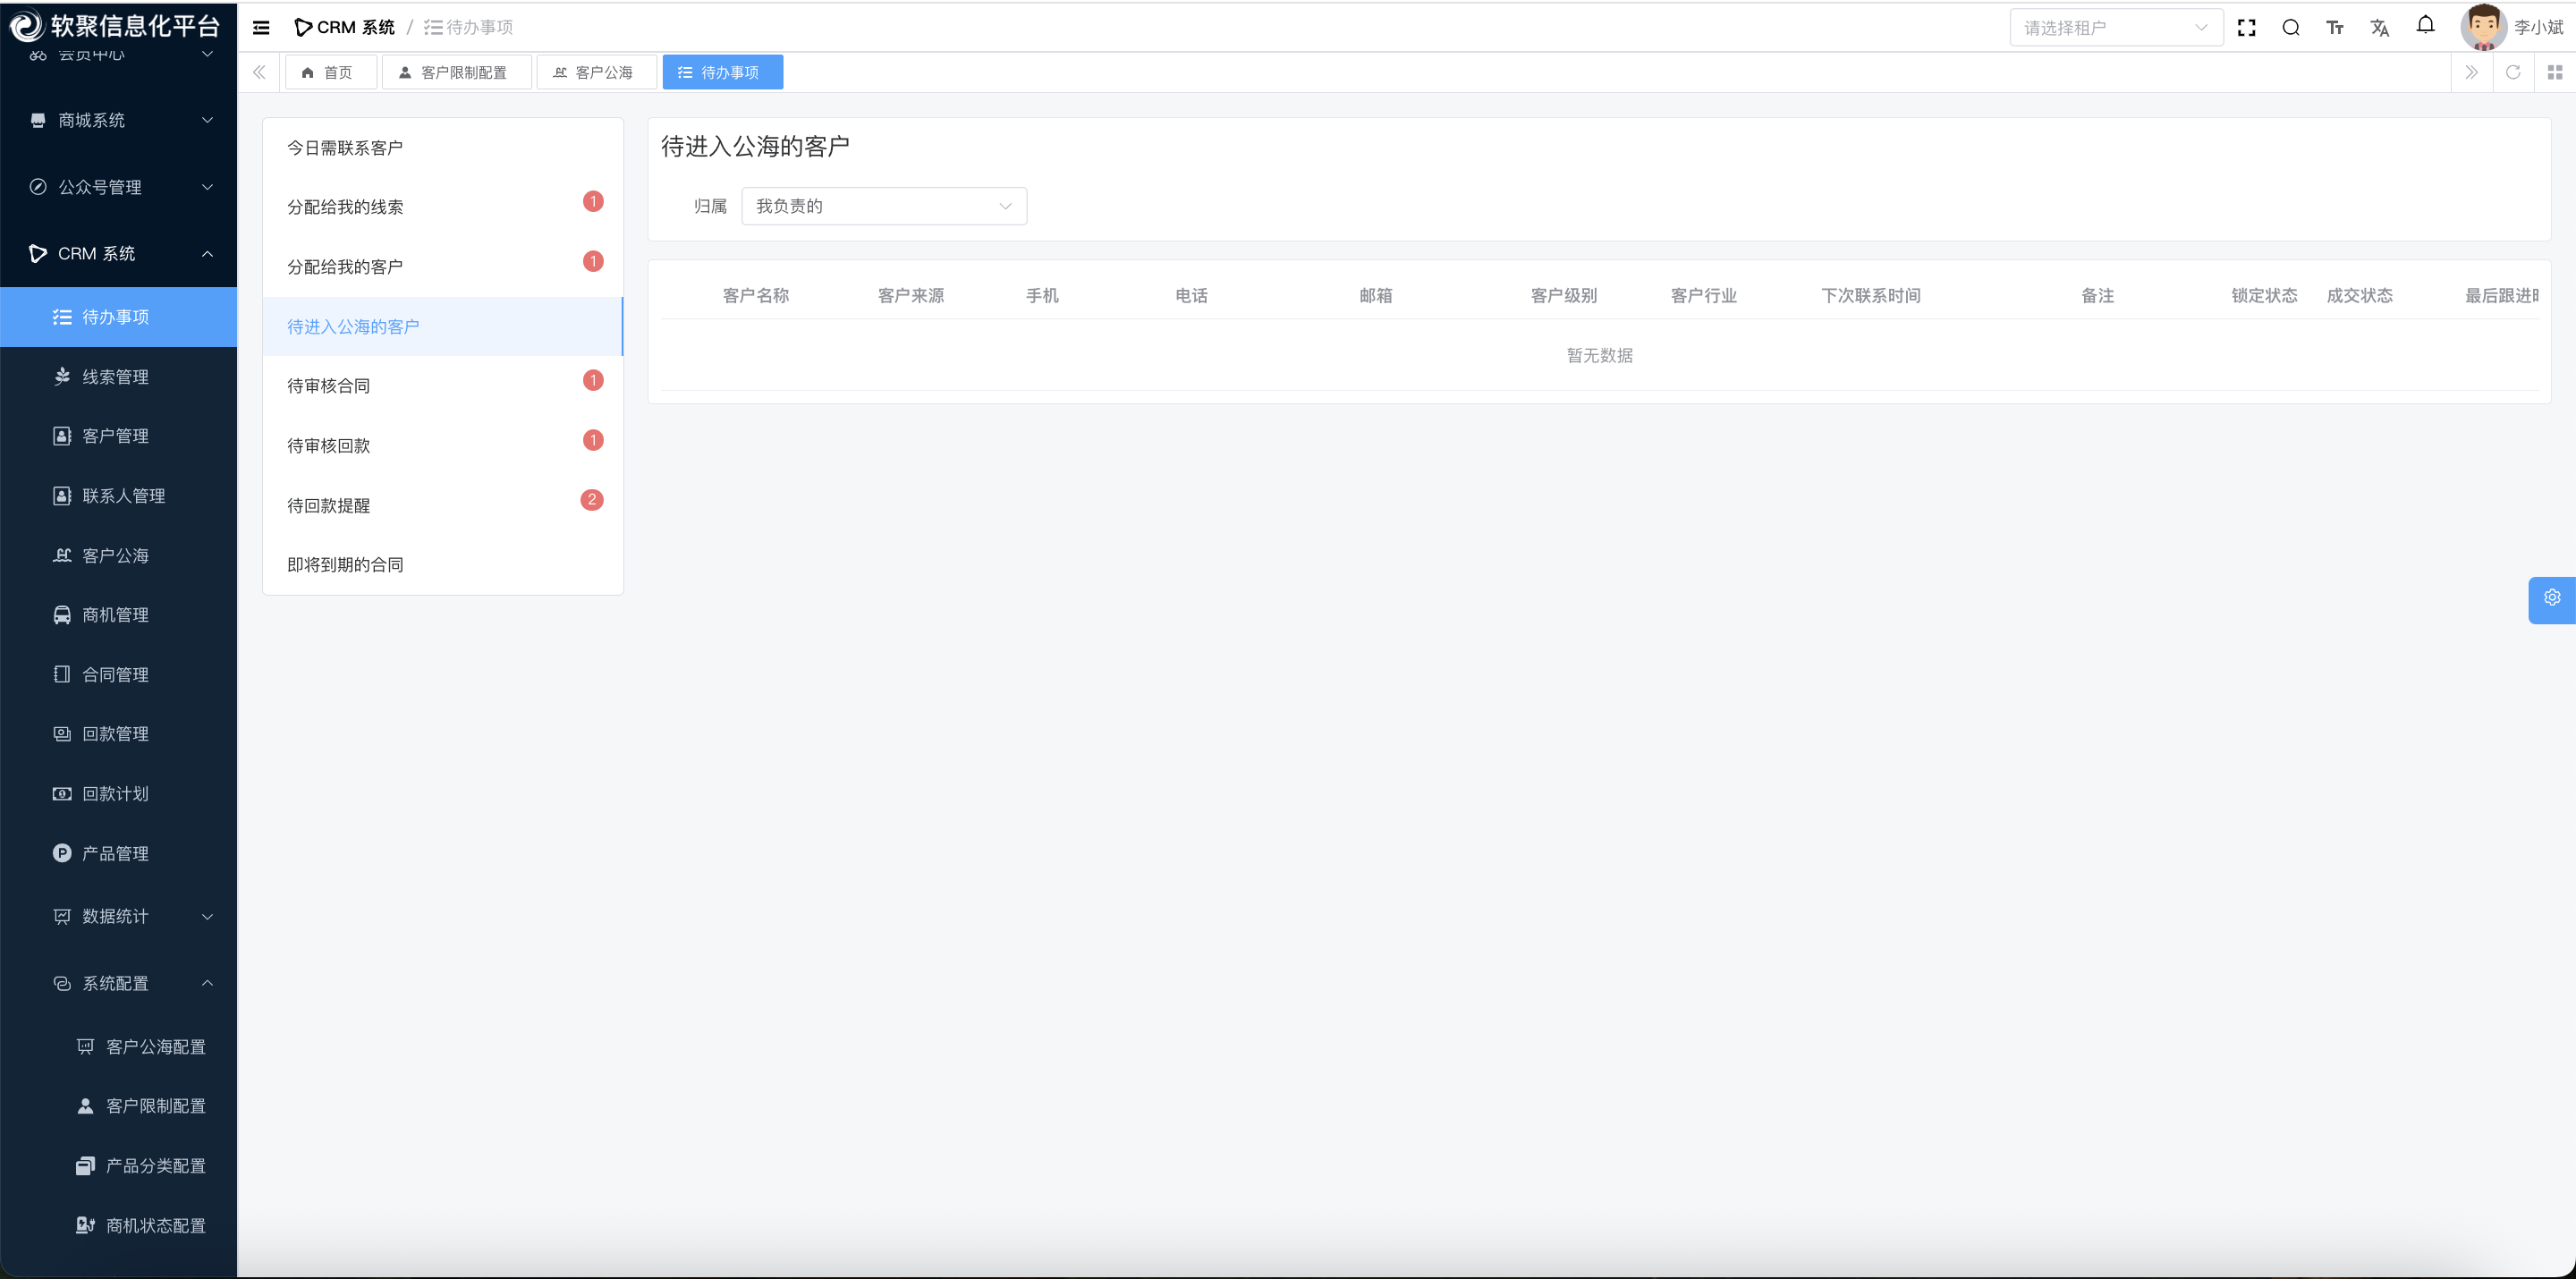Open the 归属 ownership dropdown
Screen dimensions: 2576x1279
[884, 206]
